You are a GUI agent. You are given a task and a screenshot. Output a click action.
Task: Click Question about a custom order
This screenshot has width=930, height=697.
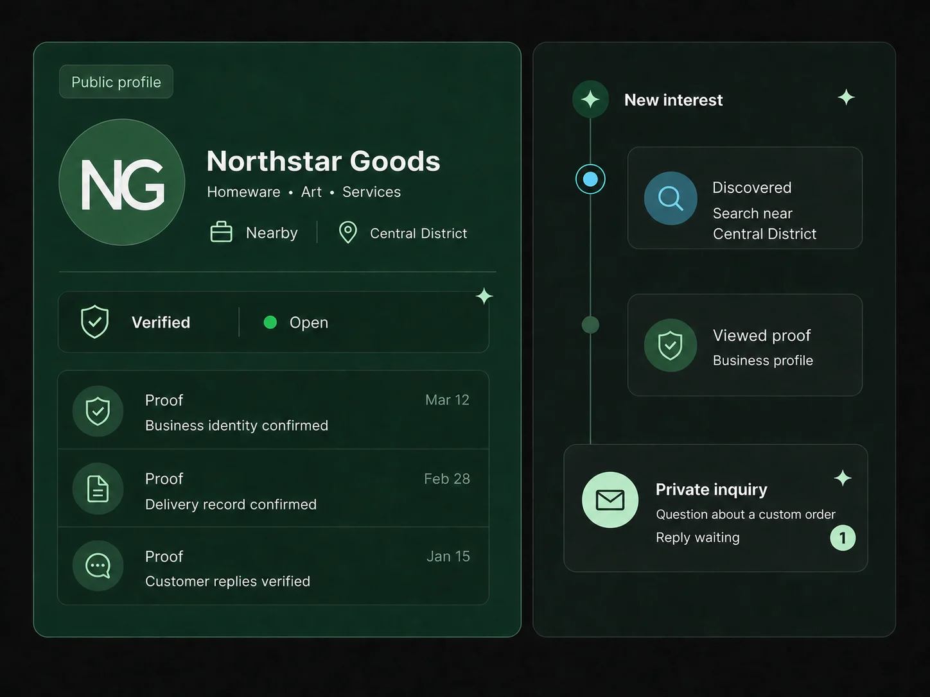click(746, 515)
